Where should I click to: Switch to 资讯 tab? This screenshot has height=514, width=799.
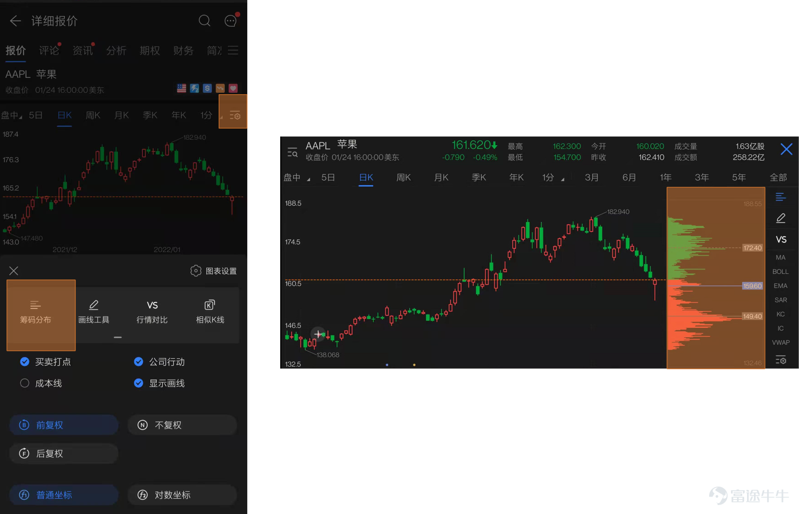pyautogui.click(x=82, y=50)
